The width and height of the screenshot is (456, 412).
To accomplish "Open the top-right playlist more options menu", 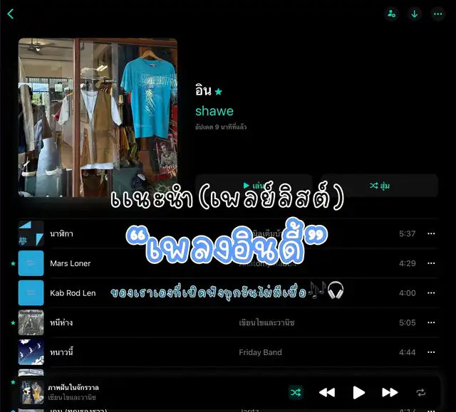I will [437, 14].
